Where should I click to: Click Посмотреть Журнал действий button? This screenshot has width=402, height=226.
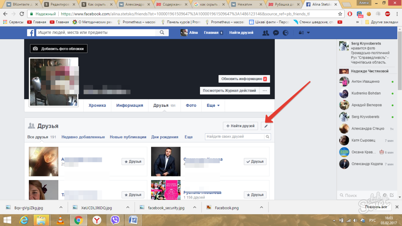click(229, 91)
